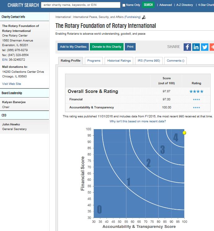Click the Financial Score axis label

point(83,173)
